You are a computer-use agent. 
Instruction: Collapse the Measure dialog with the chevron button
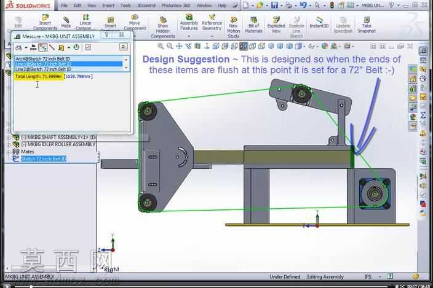(x=123, y=47)
